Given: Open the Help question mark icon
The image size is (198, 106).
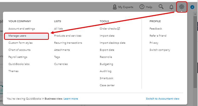Looking at the screenshot, I should point(142,7).
